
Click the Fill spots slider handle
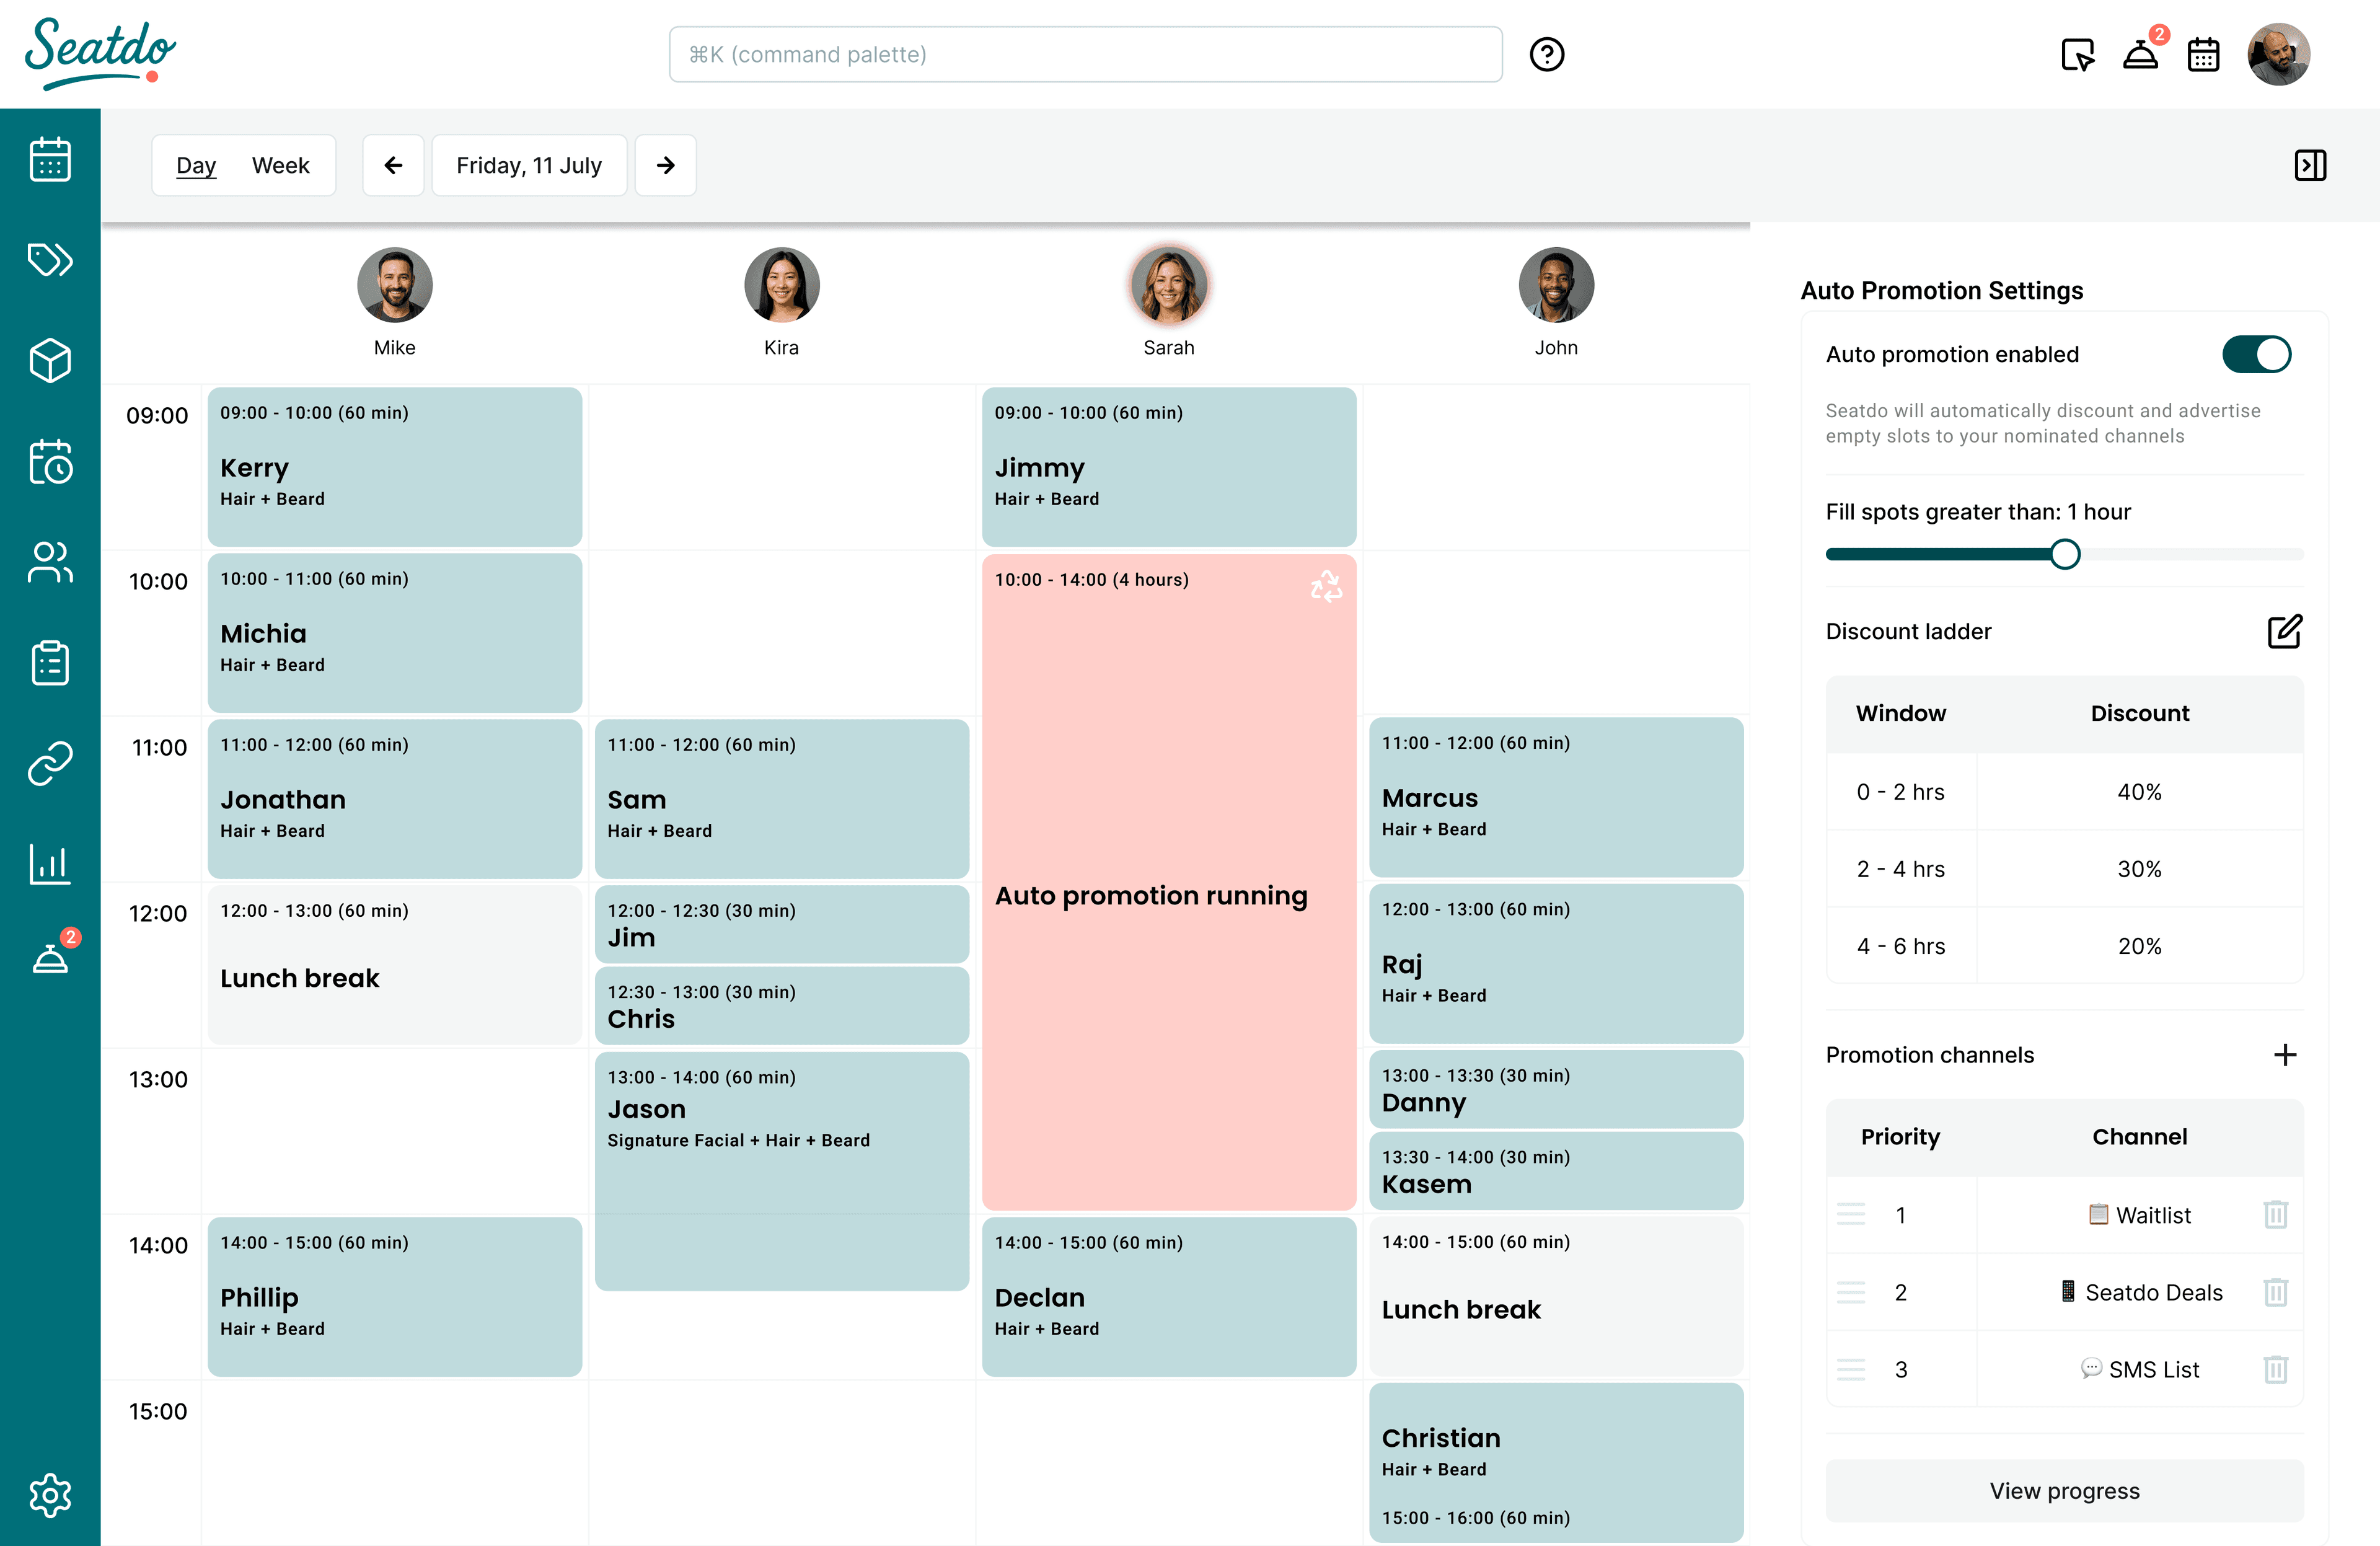[x=2065, y=554]
